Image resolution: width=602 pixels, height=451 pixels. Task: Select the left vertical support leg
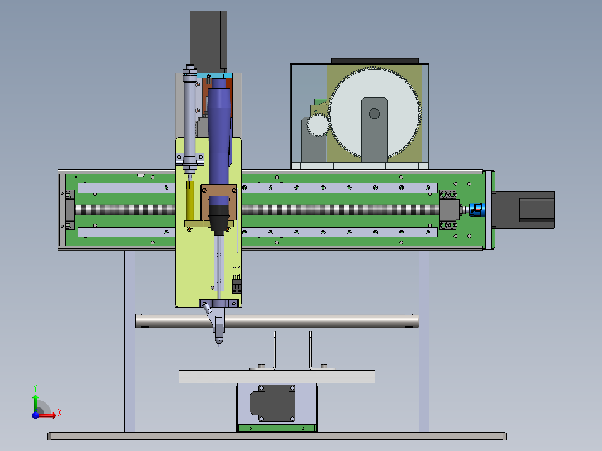130,341
